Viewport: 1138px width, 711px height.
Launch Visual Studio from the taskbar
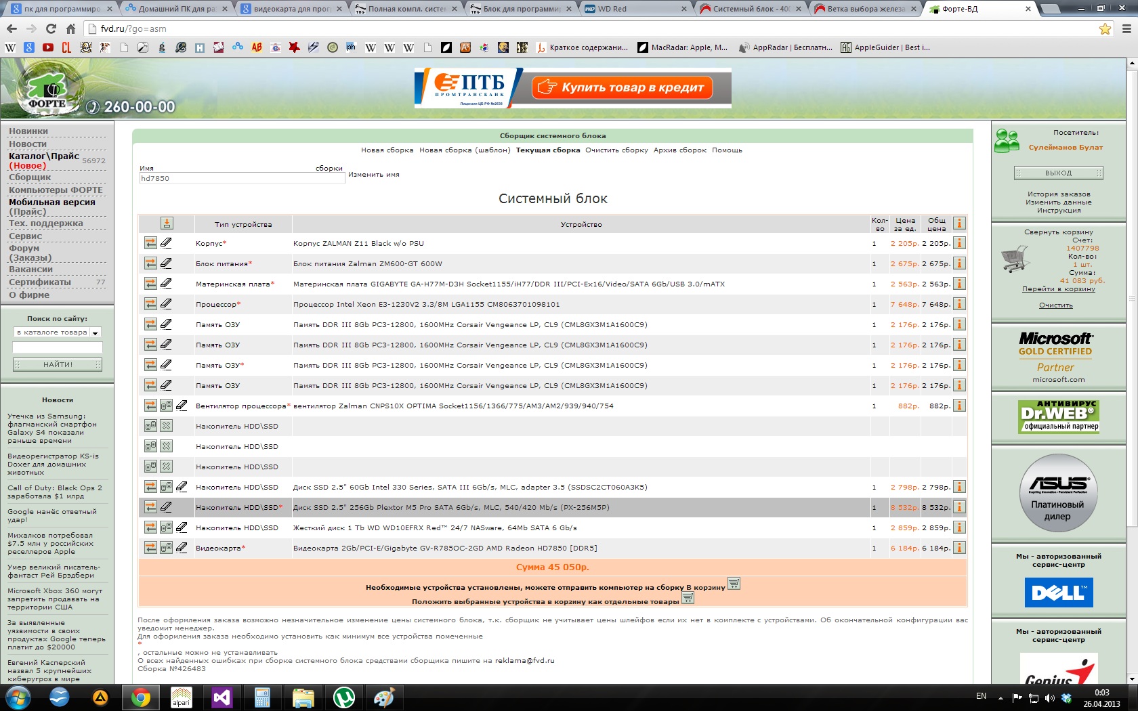[222, 697]
